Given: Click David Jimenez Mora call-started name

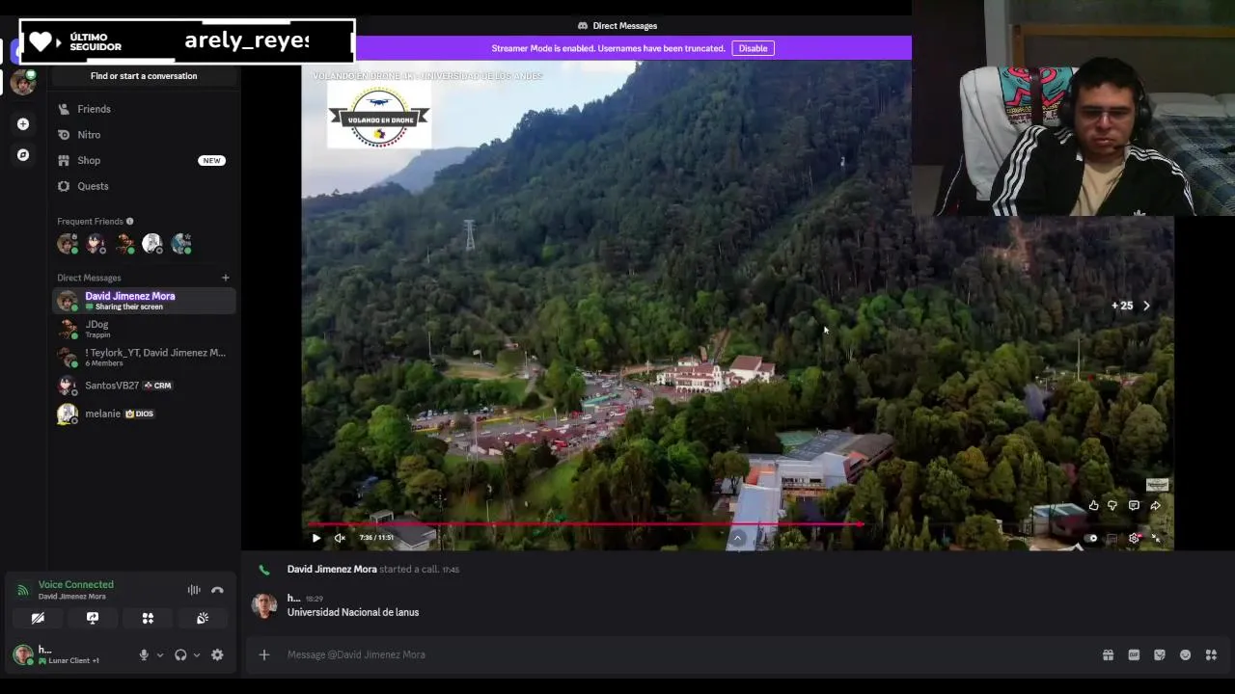Looking at the screenshot, I should click(x=332, y=570).
